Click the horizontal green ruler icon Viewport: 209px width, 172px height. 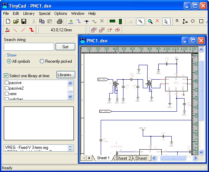112,21
